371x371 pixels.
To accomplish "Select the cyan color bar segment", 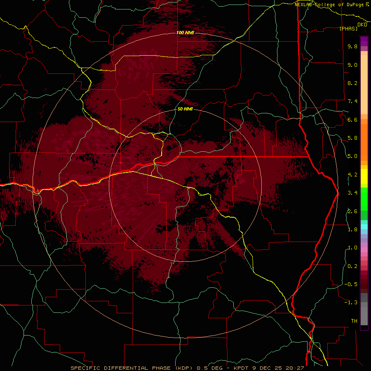I will click(x=364, y=227).
